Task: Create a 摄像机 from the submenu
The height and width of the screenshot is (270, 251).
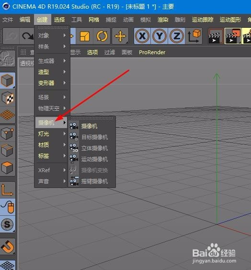Action: pyautogui.click(x=91, y=126)
